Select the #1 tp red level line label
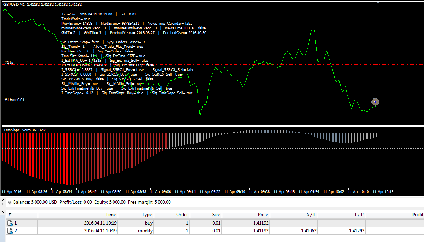 tap(9, 63)
